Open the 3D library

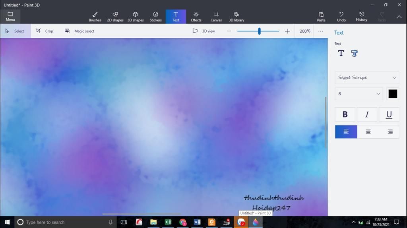pos(236,17)
